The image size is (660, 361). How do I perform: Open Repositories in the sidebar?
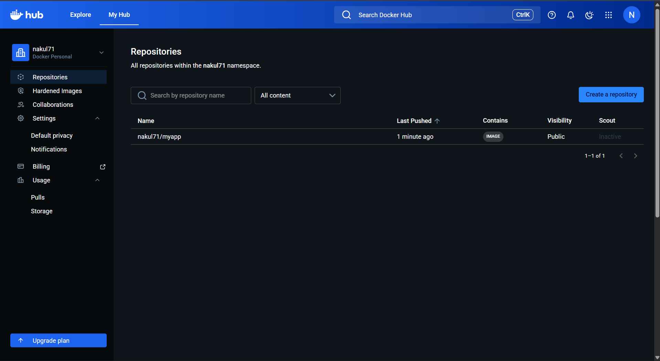point(58,77)
